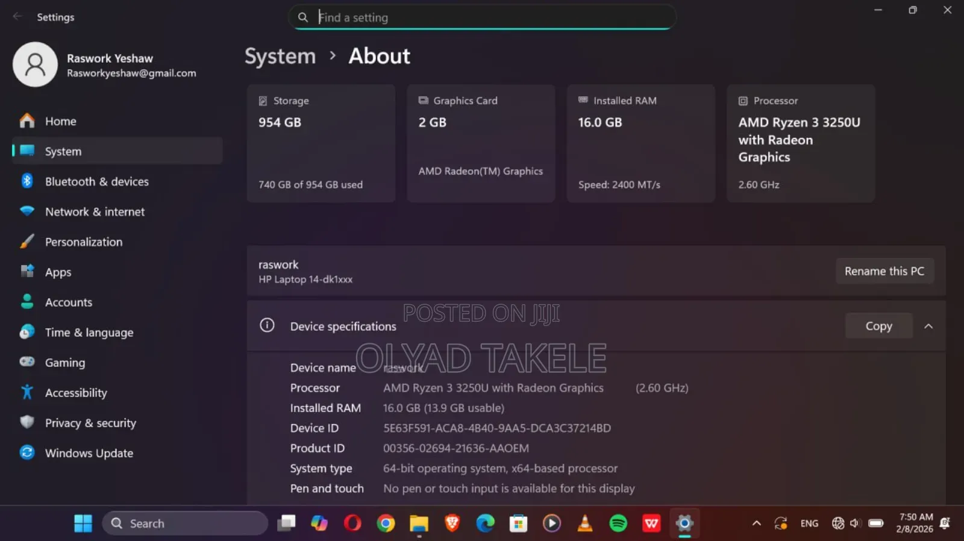964x541 pixels.
Task: Collapse the Device specifications section
Action: point(928,326)
